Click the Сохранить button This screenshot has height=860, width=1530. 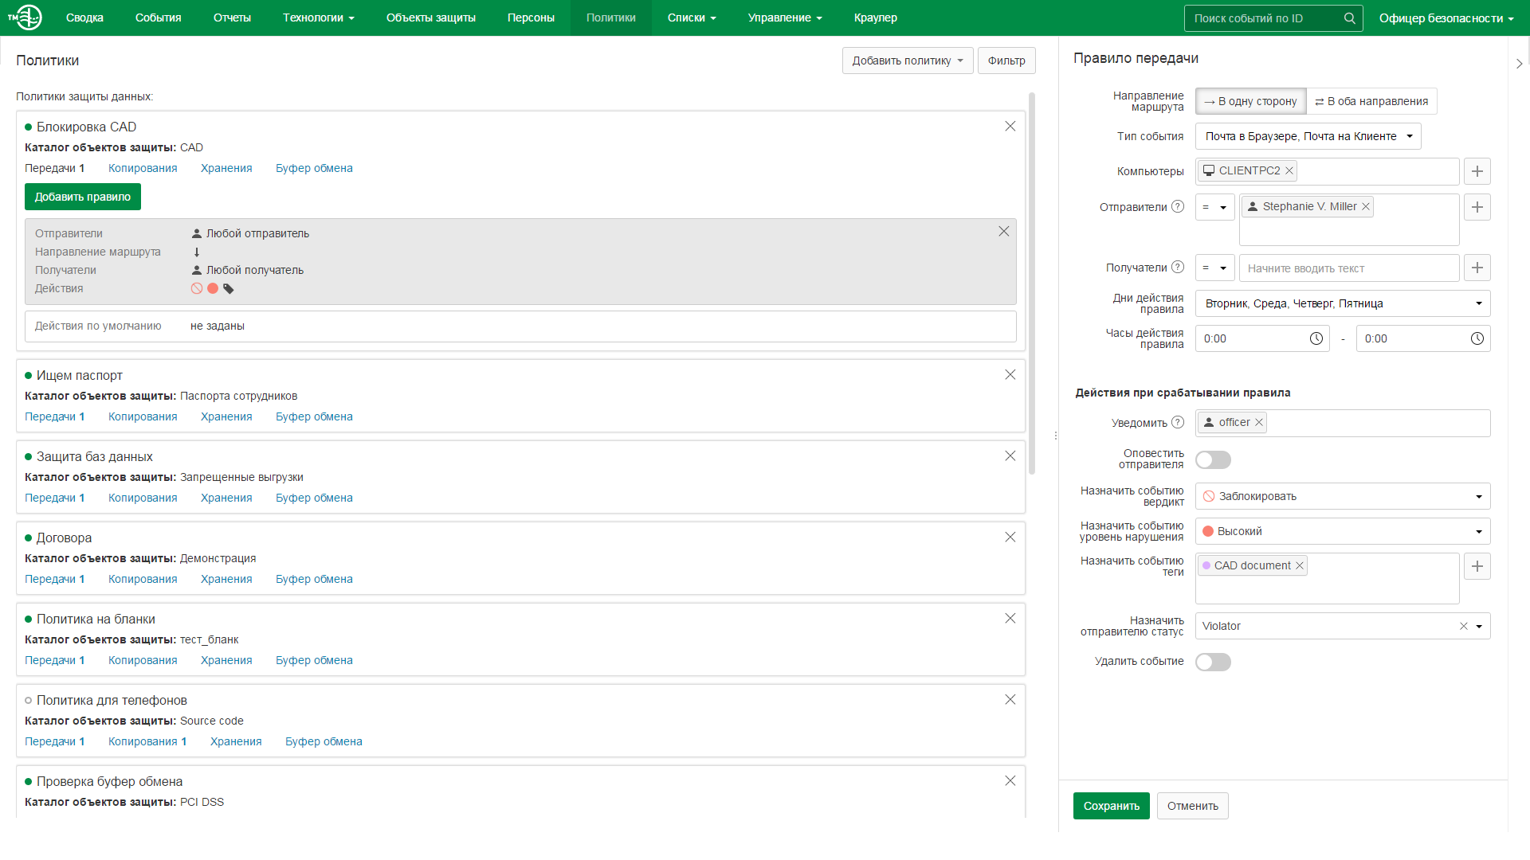[1111, 806]
